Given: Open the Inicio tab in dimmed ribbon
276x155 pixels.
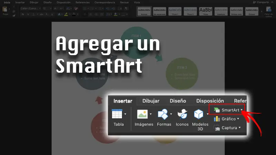Looking at the screenshot, I should pyautogui.click(x=7, y=2).
